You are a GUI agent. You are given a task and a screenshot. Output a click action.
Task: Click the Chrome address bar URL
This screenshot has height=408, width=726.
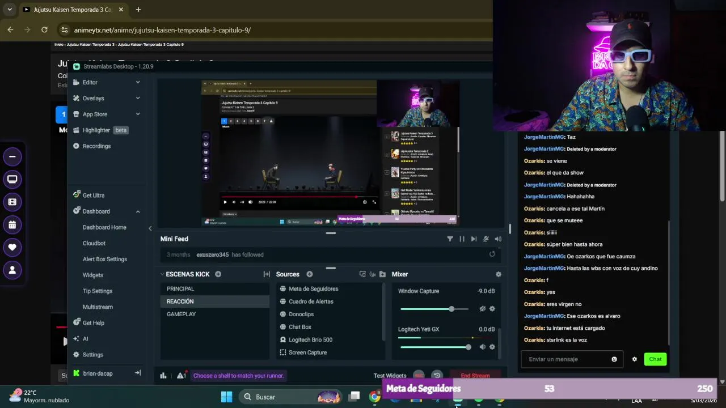click(162, 30)
